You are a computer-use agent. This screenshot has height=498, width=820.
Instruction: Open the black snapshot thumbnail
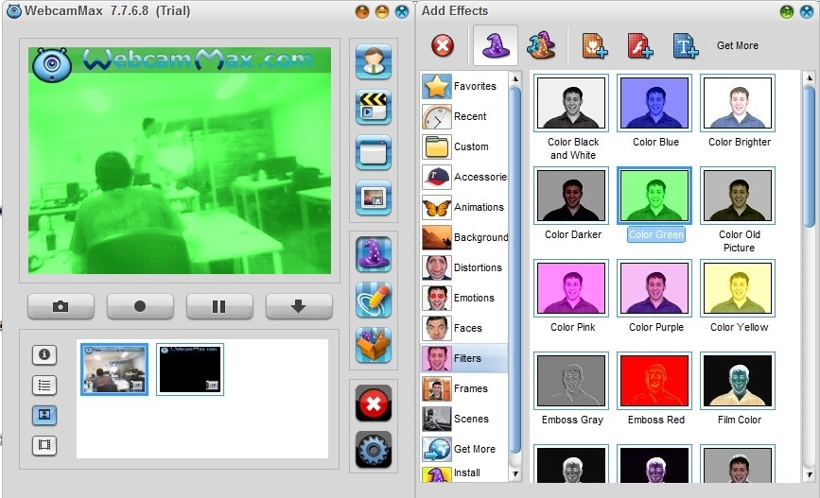click(190, 369)
